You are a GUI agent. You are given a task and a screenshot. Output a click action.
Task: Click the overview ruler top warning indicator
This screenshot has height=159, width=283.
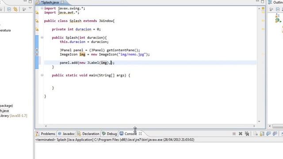[263, 8]
